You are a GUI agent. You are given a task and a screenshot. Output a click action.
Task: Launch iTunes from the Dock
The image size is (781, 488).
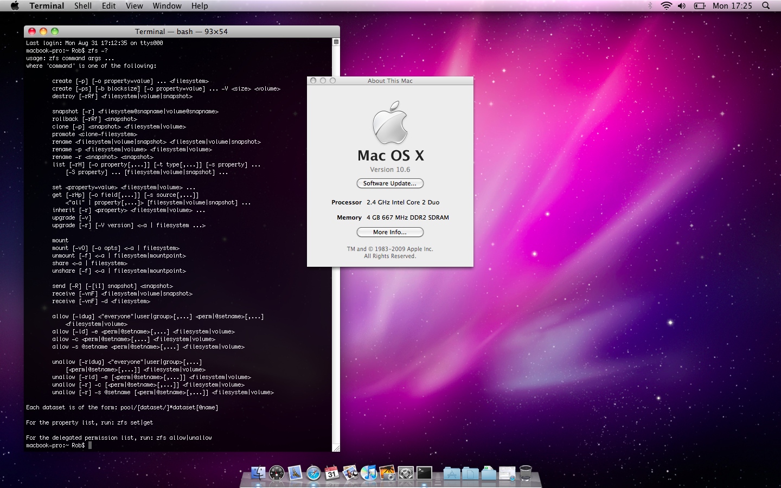tap(369, 473)
